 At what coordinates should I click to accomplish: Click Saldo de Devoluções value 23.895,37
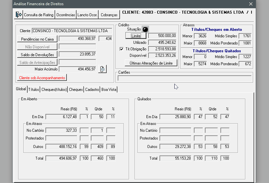click(x=77, y=54)
